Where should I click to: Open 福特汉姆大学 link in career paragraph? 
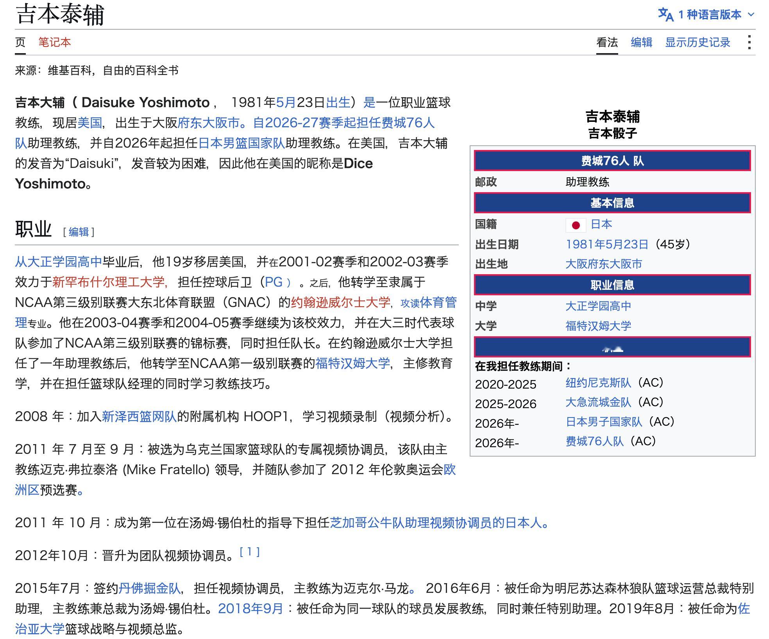(x=352, y=363)
